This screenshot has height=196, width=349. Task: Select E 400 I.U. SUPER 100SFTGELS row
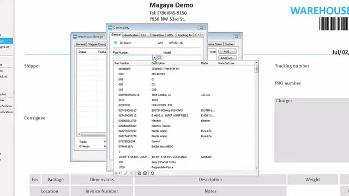pyautogui.click(x=184, y=115)
